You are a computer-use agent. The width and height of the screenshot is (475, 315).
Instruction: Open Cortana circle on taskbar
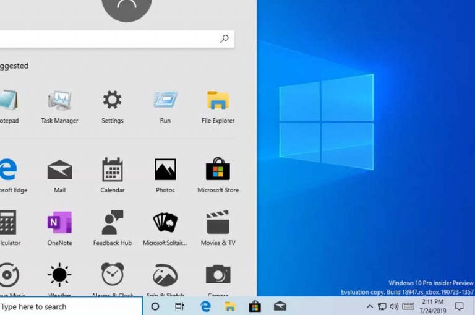click(x=155, y=306)
